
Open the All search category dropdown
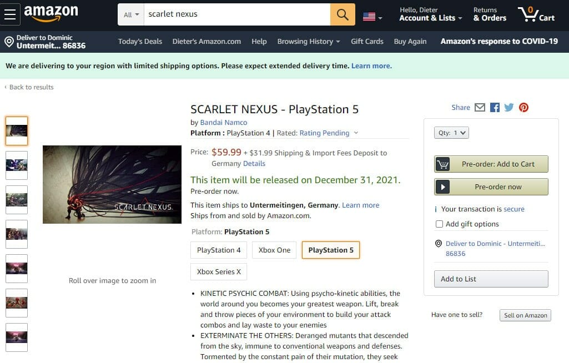coord(131,14)
